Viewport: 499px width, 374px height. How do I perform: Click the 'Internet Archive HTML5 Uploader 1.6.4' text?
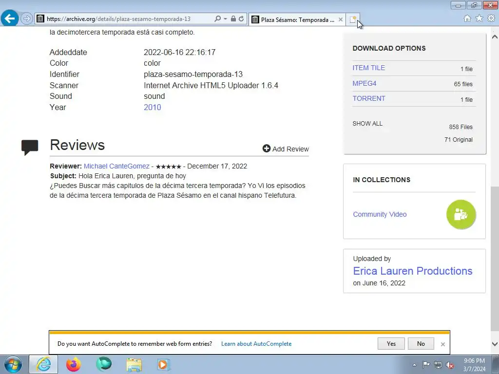pos(211,85)
